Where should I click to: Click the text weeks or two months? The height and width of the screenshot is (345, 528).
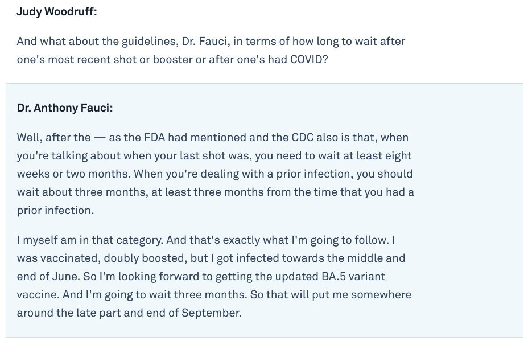point(73,174)
